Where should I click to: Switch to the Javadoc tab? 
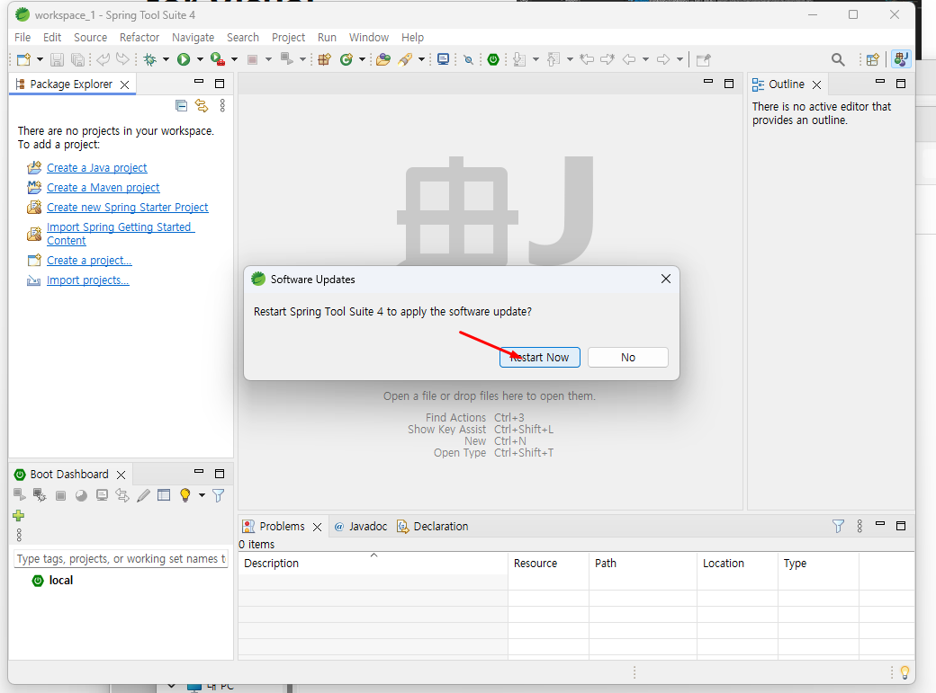pos(361,527)
